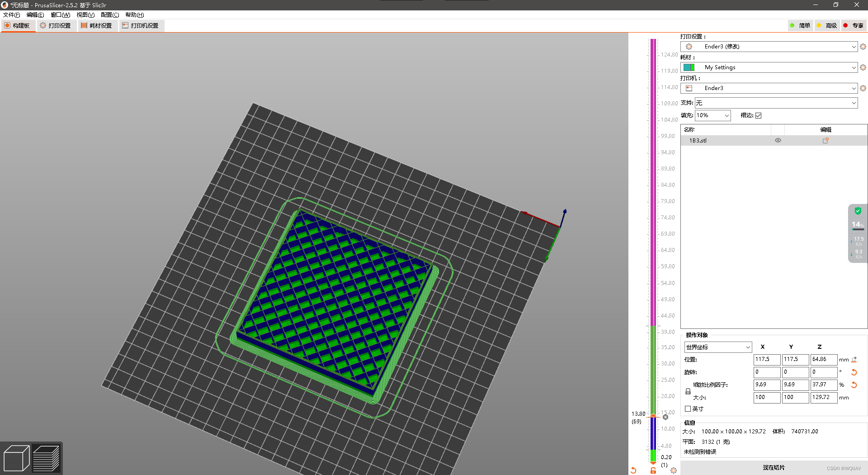Click the lower layer slider thumb at 0.20

(x=653, y=463)
